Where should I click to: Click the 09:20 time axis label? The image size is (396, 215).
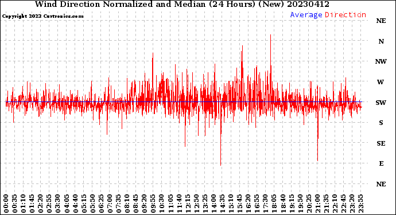(145, 204)
